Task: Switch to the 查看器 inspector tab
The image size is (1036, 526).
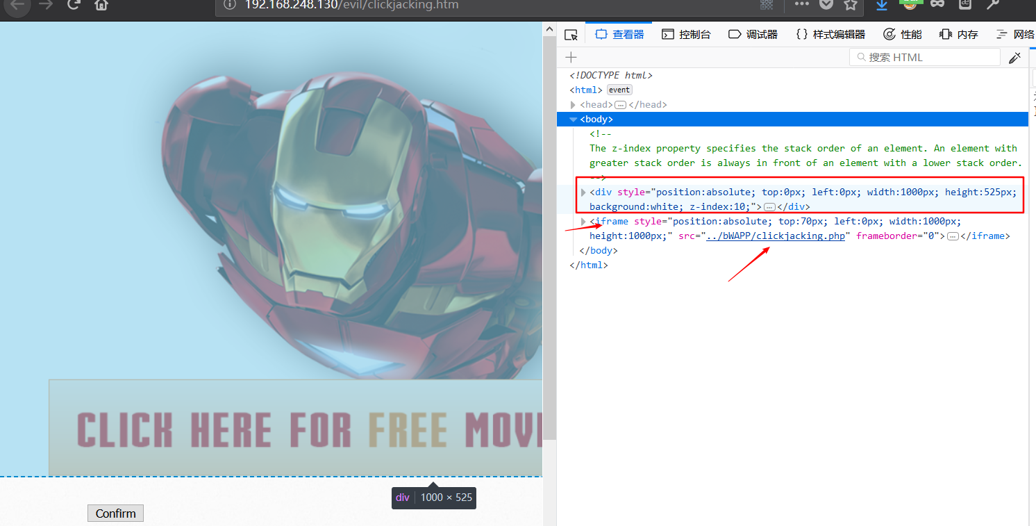Action: click(619, 35)
